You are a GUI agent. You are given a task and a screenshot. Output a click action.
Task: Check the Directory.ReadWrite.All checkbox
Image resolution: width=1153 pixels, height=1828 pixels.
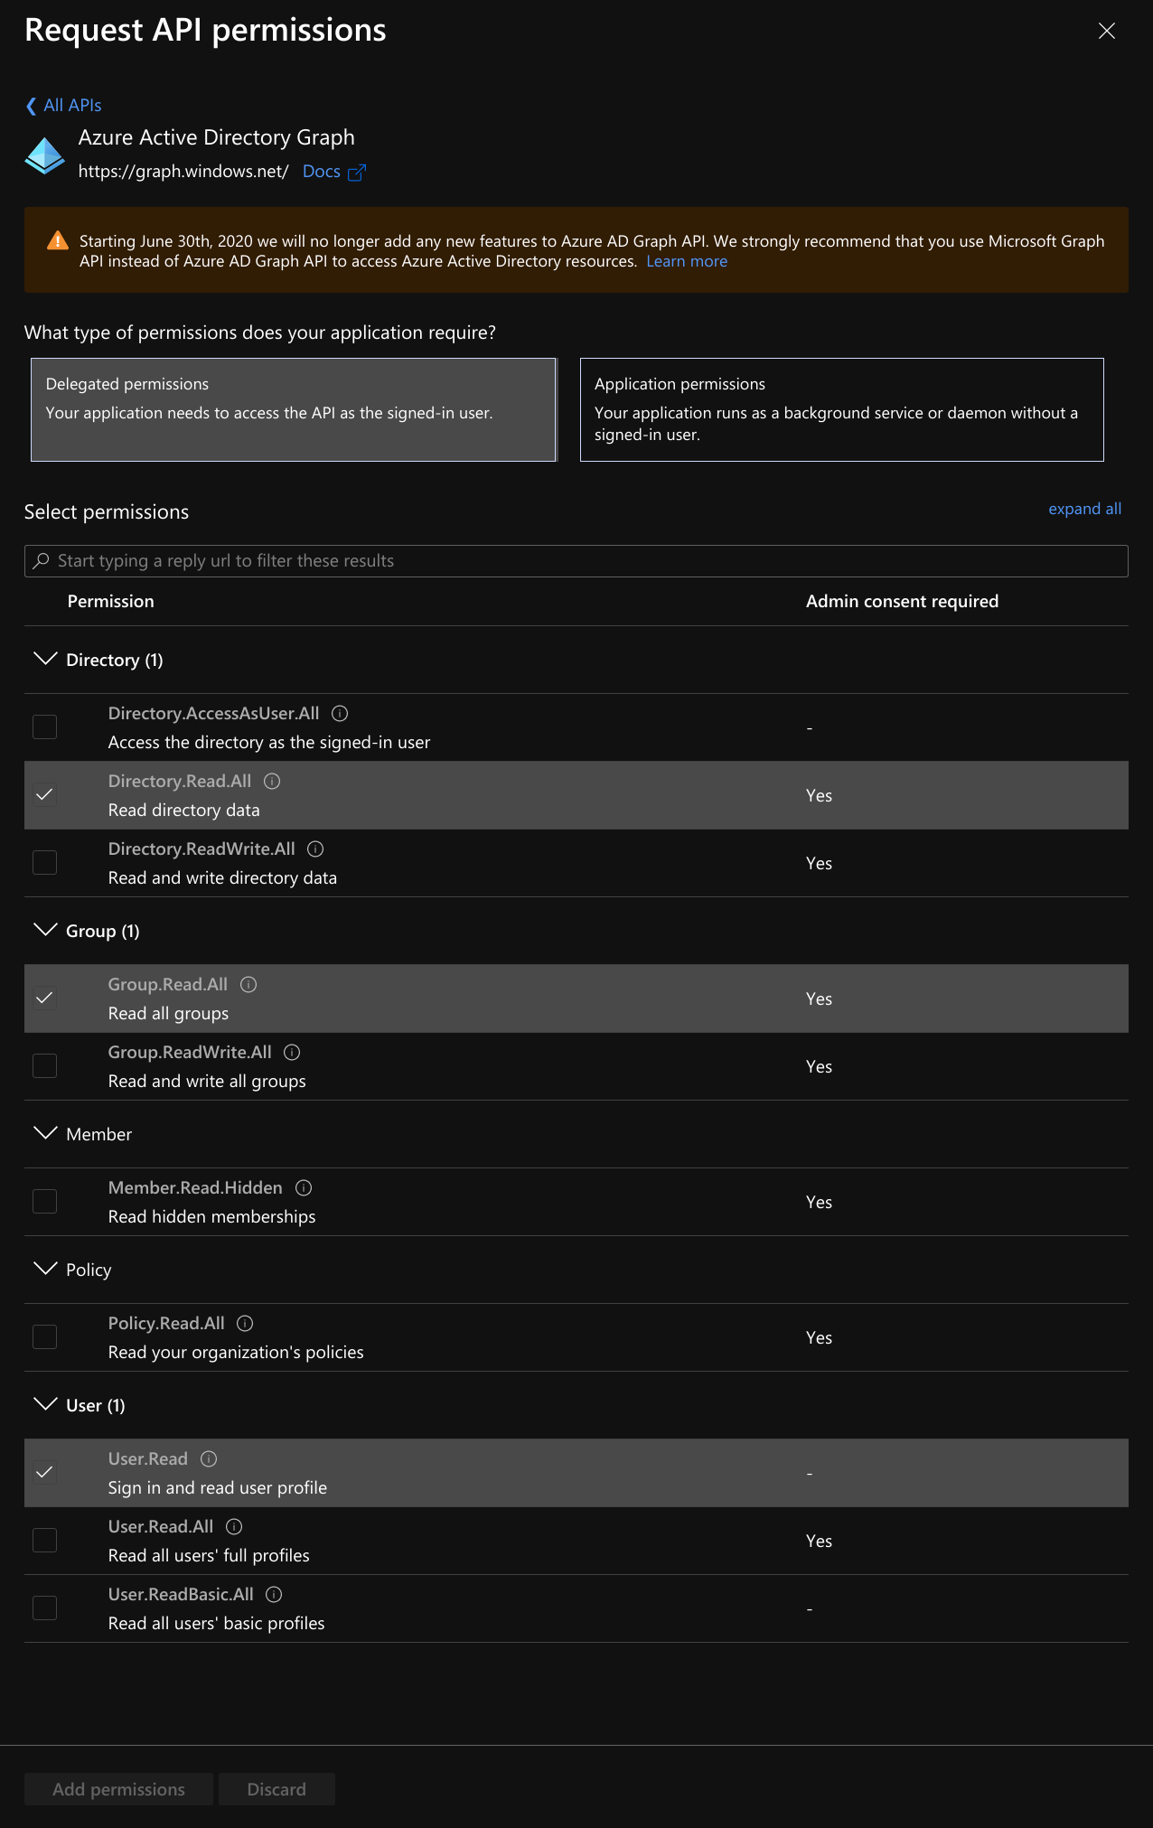44,862
